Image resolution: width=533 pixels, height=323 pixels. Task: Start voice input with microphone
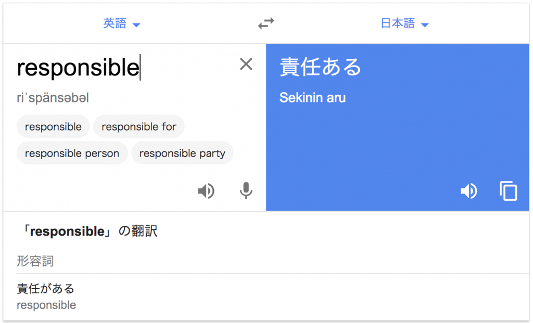click(246, 191)
